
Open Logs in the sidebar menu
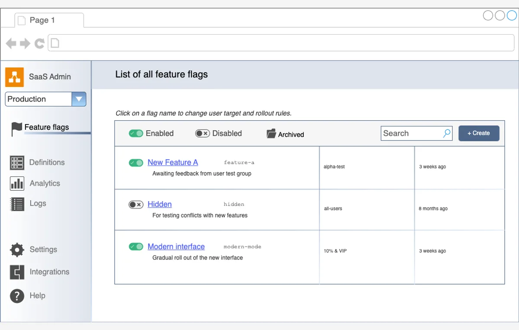tap(38, 203)
